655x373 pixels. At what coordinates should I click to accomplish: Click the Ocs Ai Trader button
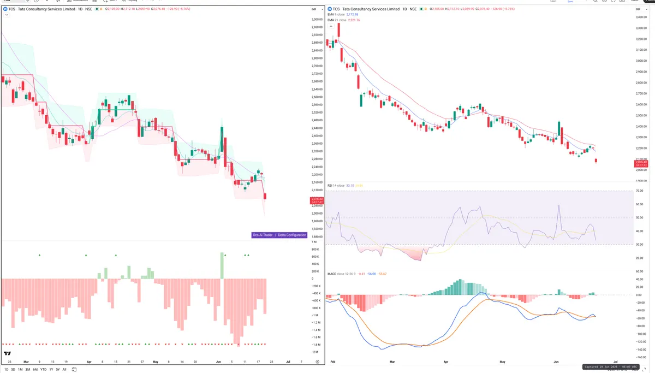pos(263,235)
